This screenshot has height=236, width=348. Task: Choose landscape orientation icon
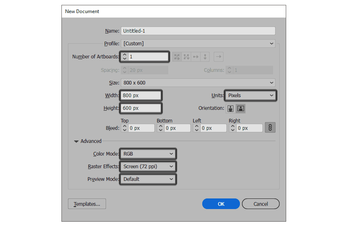point(241,109)
